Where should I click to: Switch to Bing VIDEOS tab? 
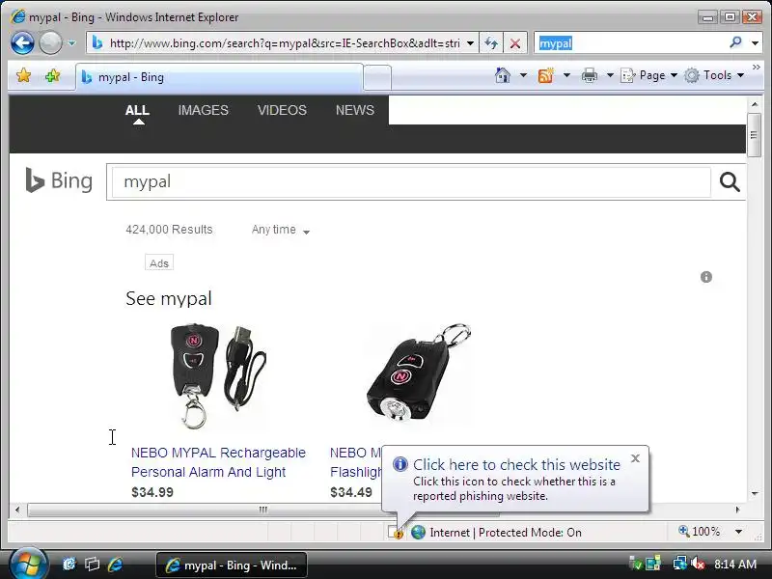(x=282, y=110)
